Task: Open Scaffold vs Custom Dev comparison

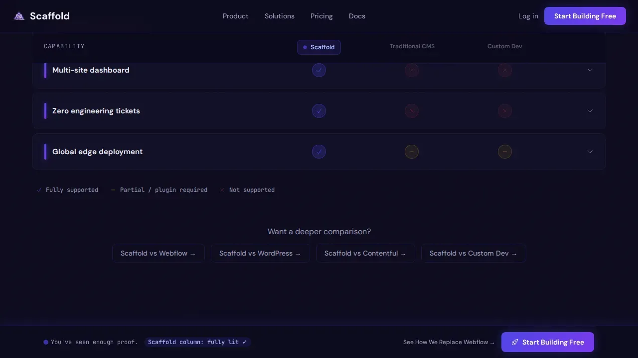Action: 474,253
